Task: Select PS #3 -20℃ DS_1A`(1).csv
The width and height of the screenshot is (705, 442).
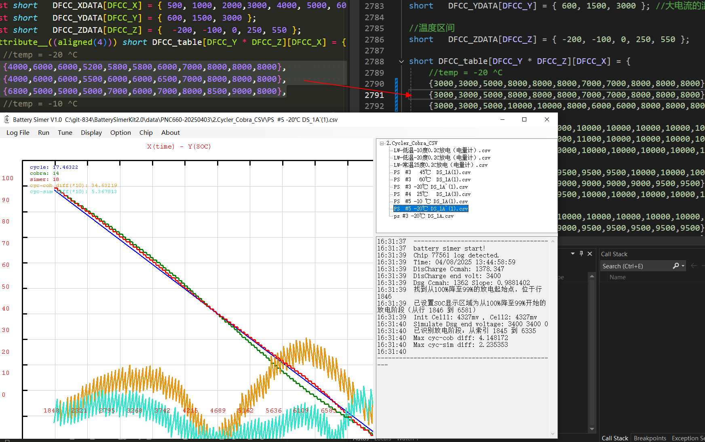Action: (431, 187)
